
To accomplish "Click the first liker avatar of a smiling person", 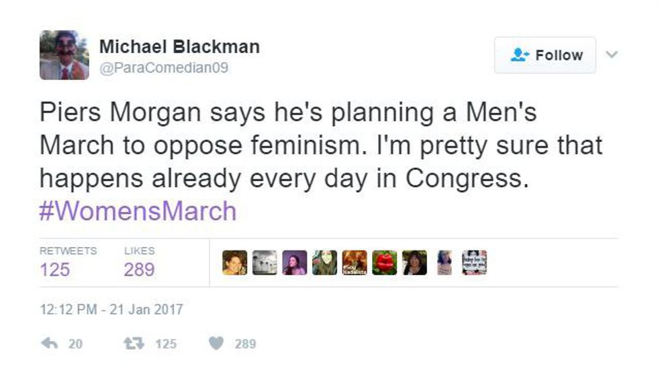I will (234, 262).
